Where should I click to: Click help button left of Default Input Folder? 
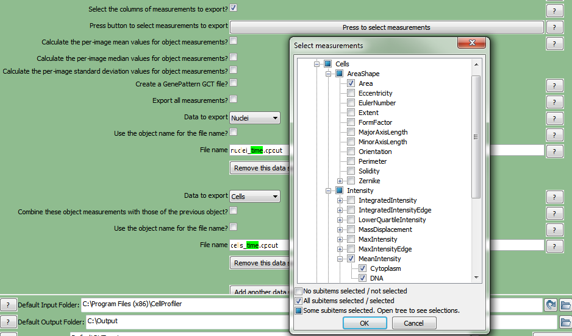click(9, 305)
